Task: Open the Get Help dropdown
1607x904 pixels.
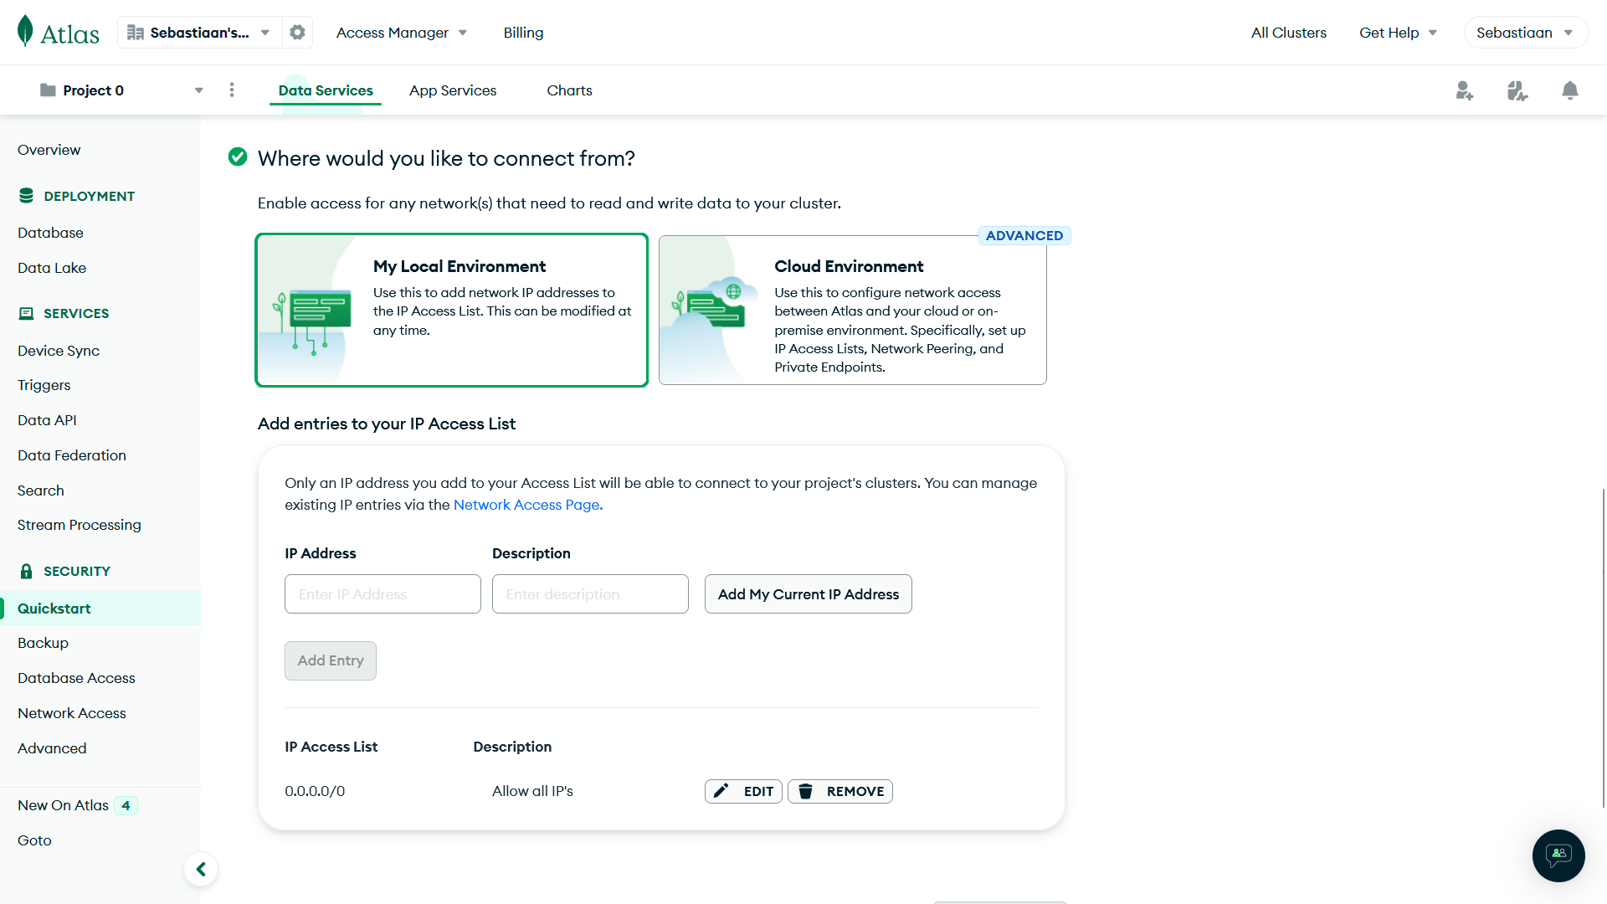Action: pyautogui.click(x=1398, y=32)
